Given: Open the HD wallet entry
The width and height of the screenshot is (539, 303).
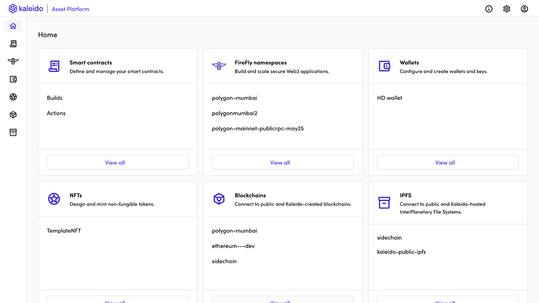Looking at the screenshot, I should tap(390, 98).
